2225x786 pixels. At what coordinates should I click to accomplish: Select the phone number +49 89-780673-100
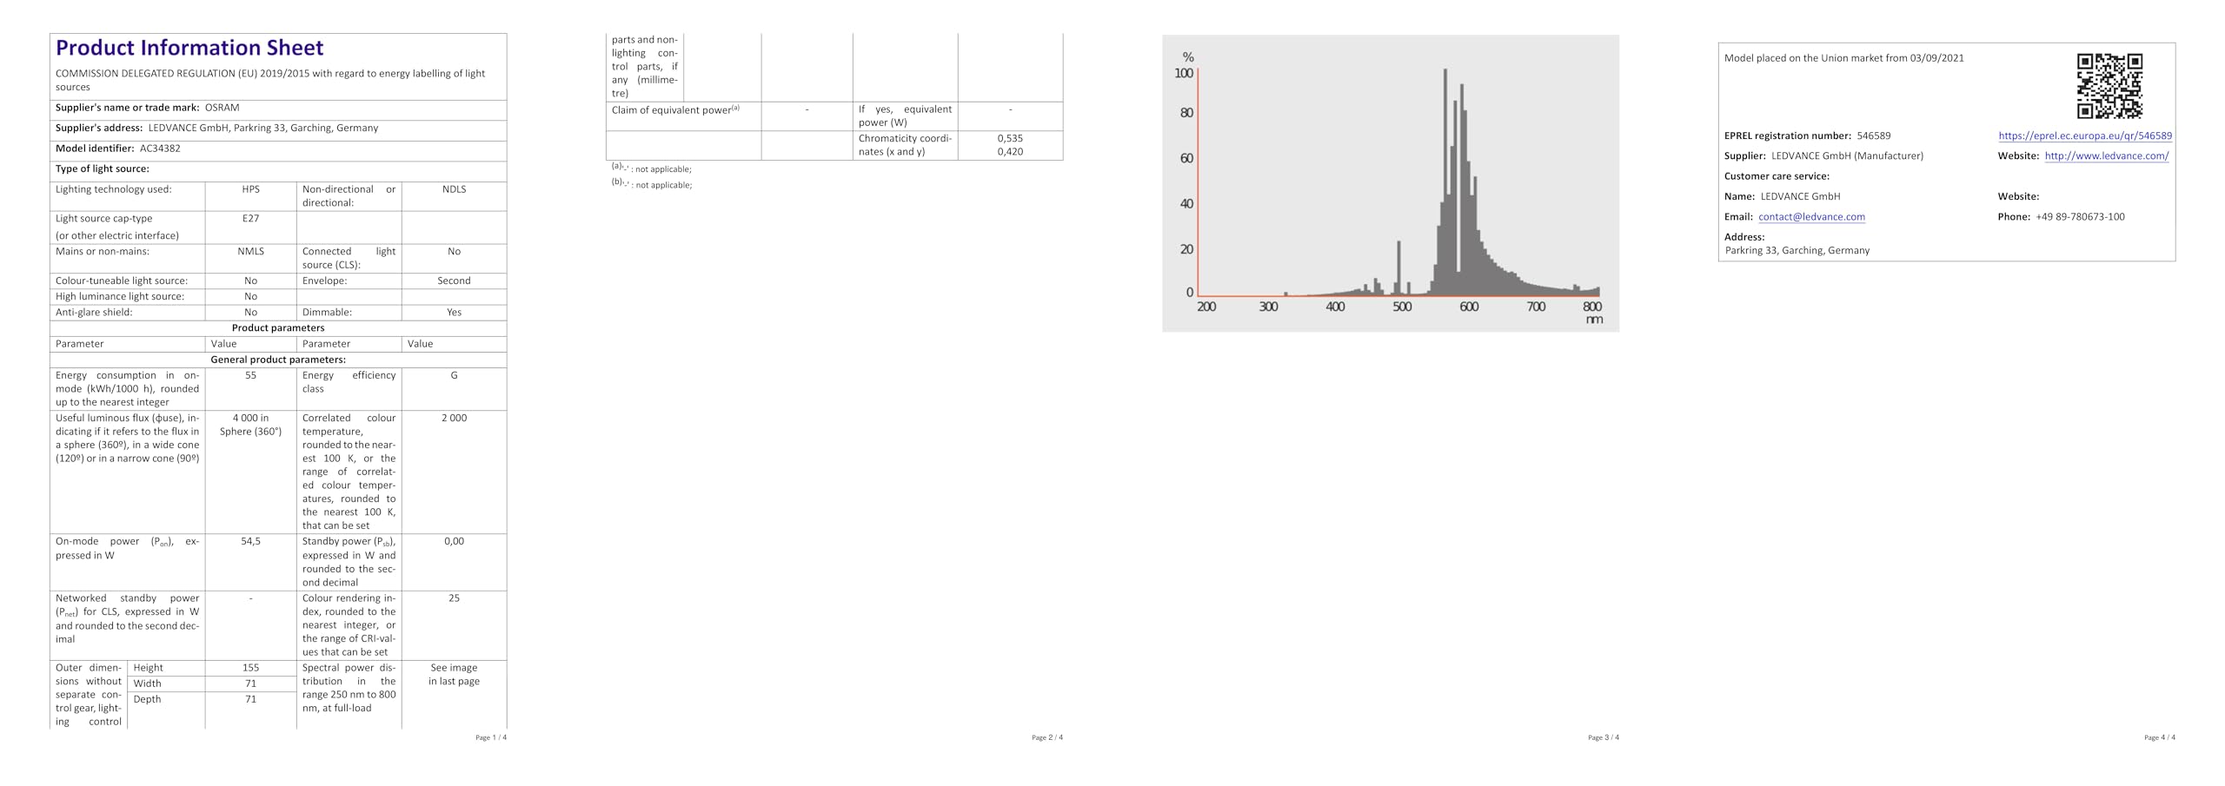coord(2080,217)
